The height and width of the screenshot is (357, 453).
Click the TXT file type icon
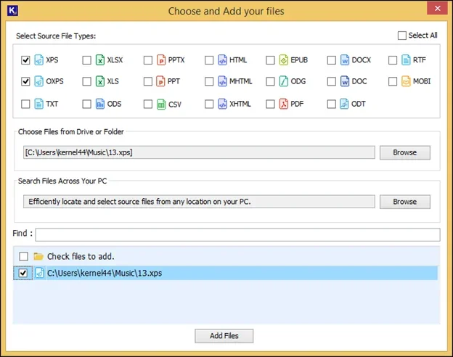[x=39, y=104]
